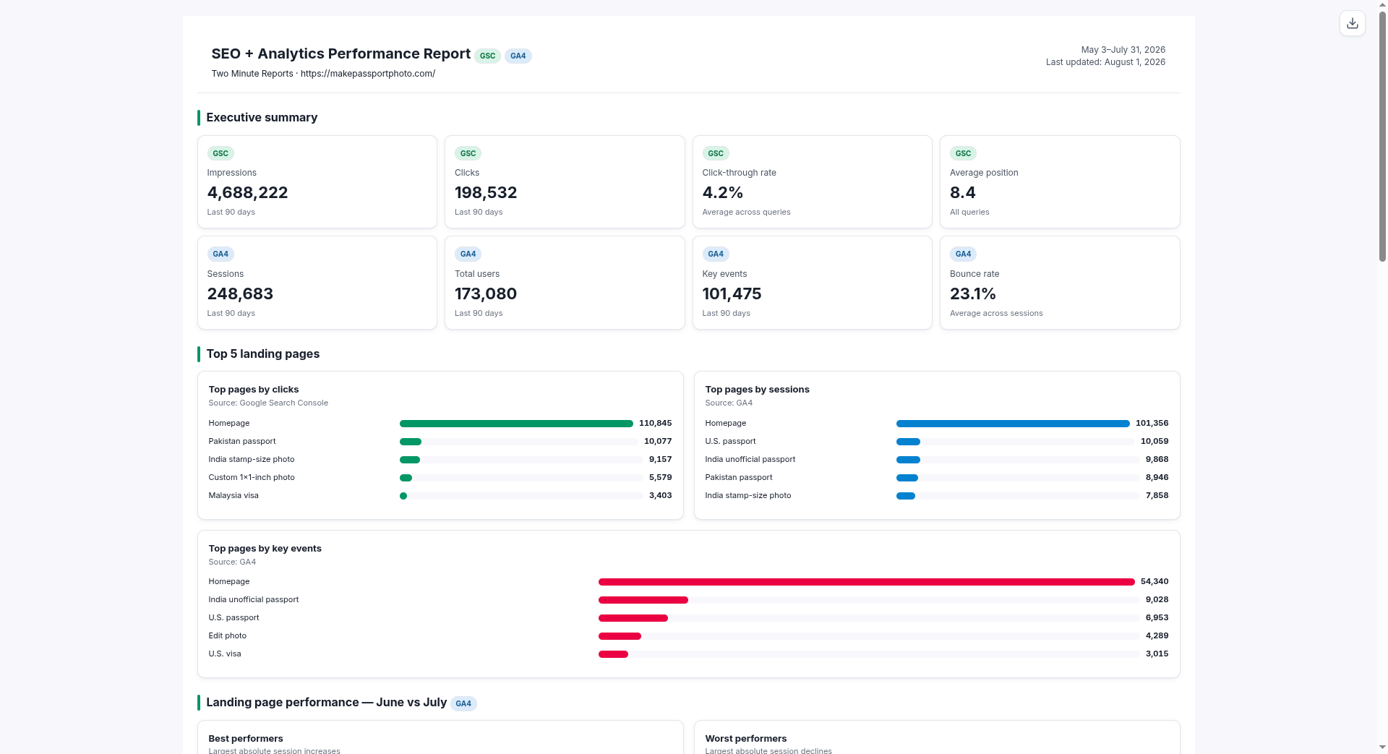Click the India stamp-size photo sessions value 7,858
Viewport: 1388px width, 754px height.
[x=1157, y=496]
